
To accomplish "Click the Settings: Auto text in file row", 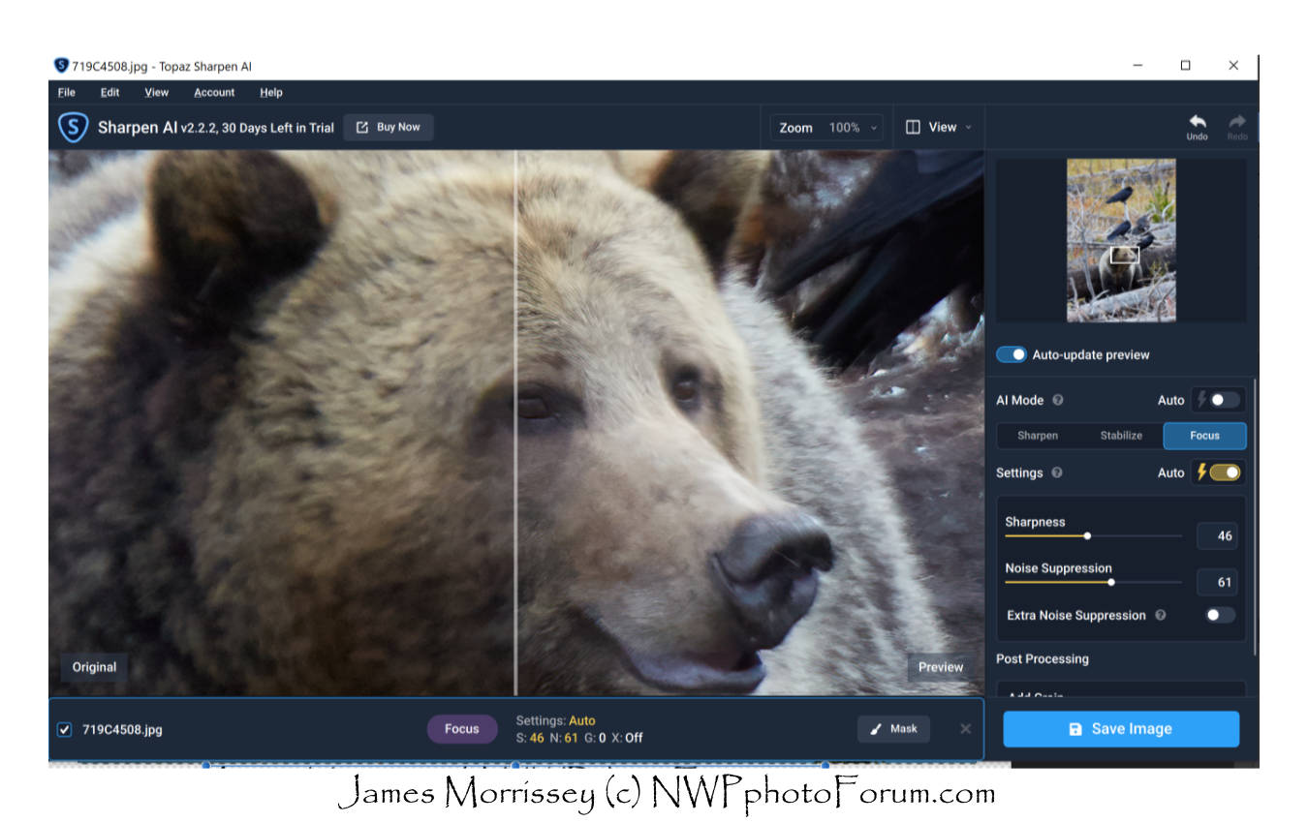I will pyautogui.click(x=555, y=720).
